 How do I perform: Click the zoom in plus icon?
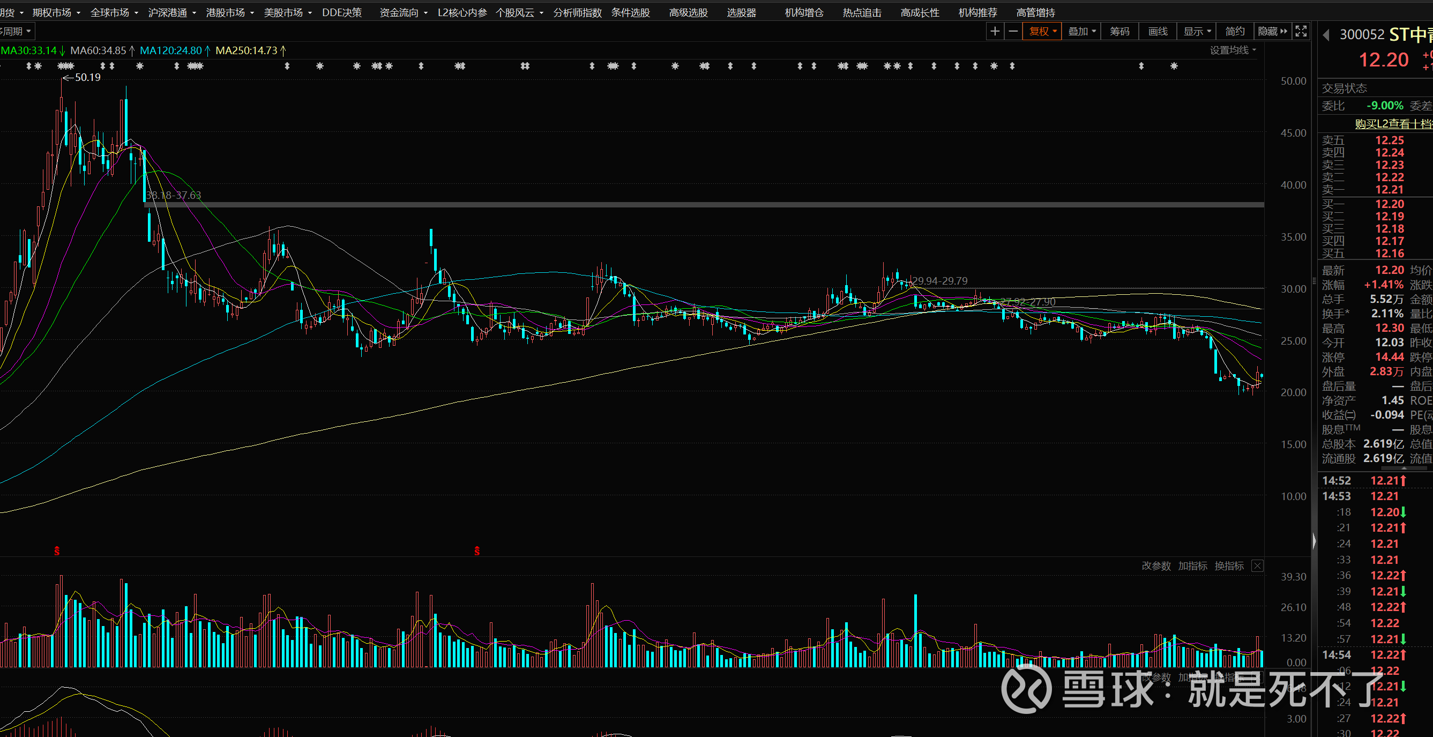(995, 31)
